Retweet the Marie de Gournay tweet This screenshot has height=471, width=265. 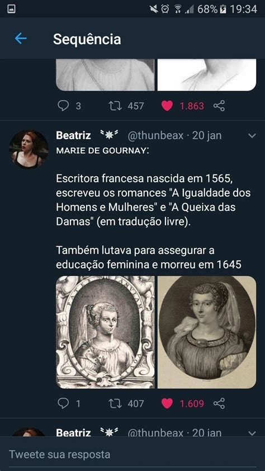click(115, 403)
